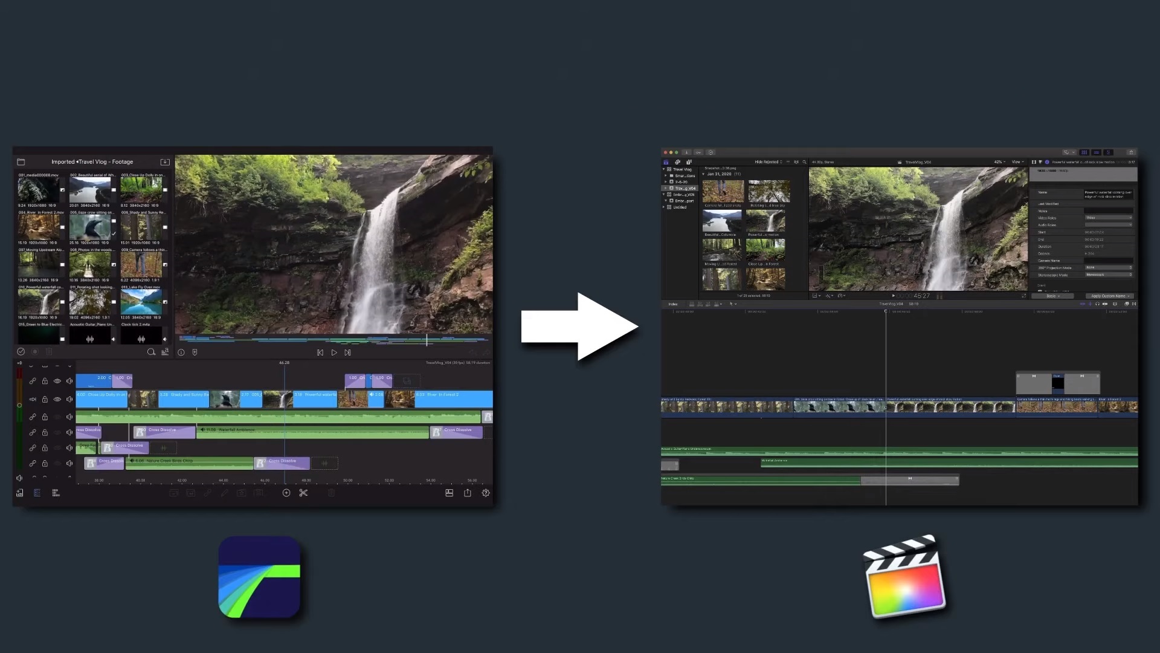Toggle visibility eye on main LumaFusion video track
1160x653 pixels.
point(57,400)
